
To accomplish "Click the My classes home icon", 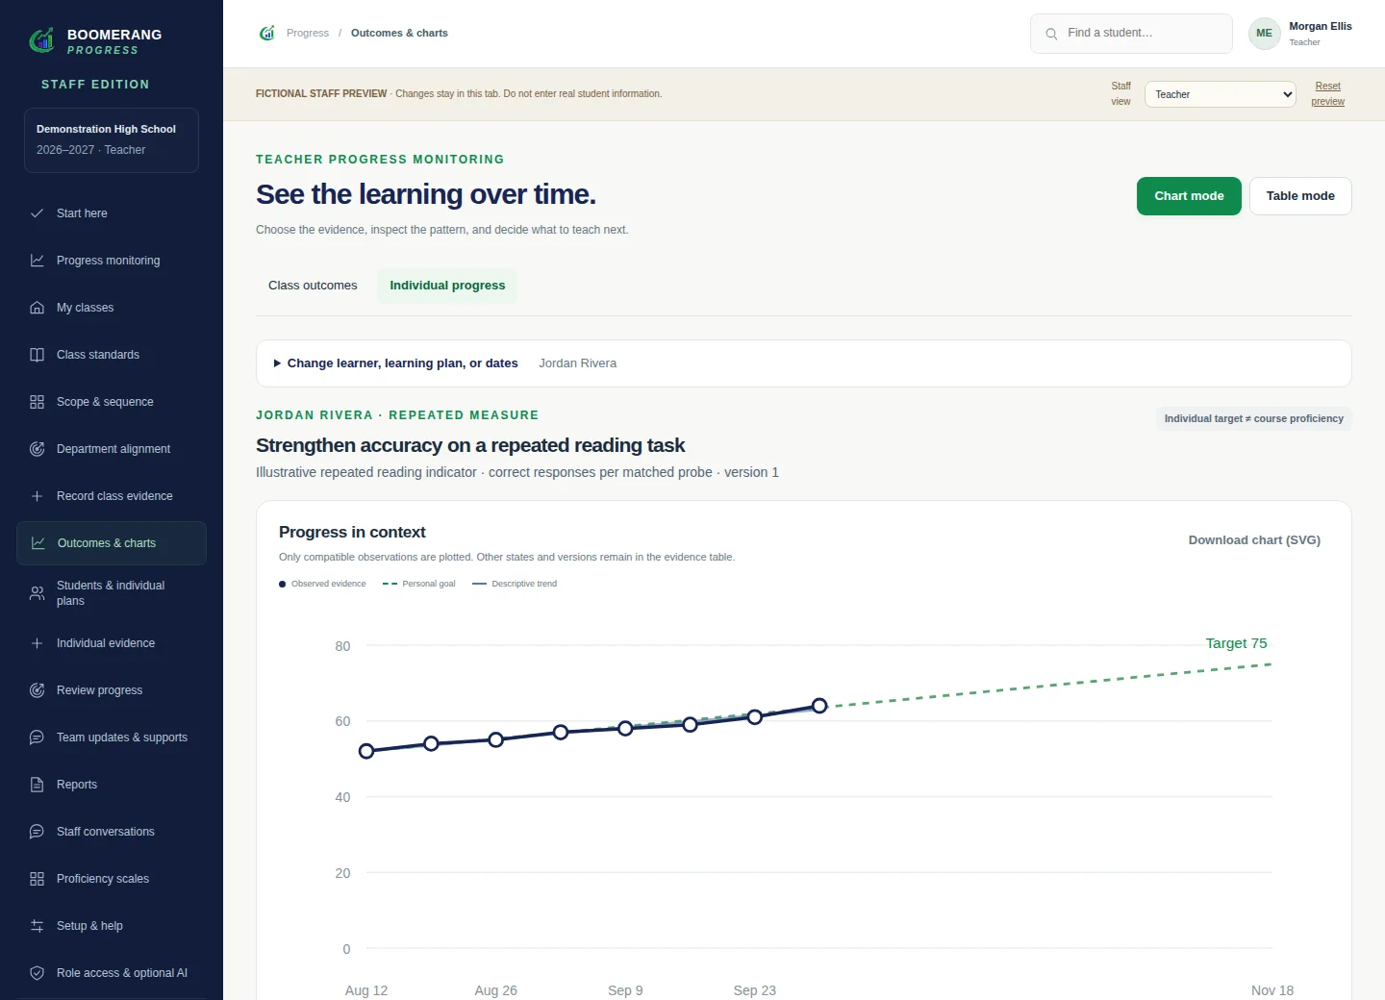I will (x=37, y=308).
